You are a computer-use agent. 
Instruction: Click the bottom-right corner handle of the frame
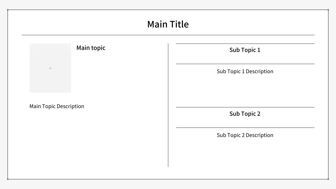(x=328, y=179)
